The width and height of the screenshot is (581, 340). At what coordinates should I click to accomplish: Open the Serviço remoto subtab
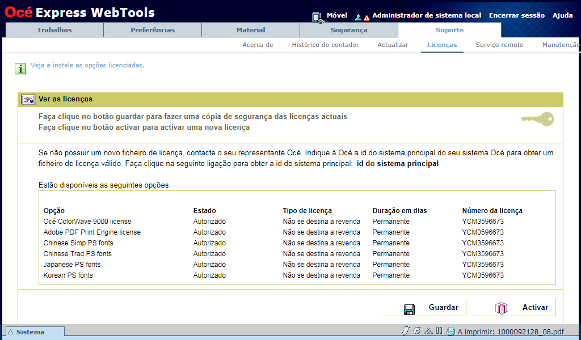coord(499,45)
